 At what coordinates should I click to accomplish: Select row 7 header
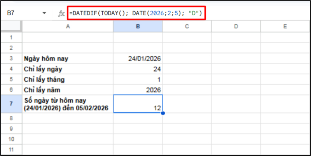(11, 104)
